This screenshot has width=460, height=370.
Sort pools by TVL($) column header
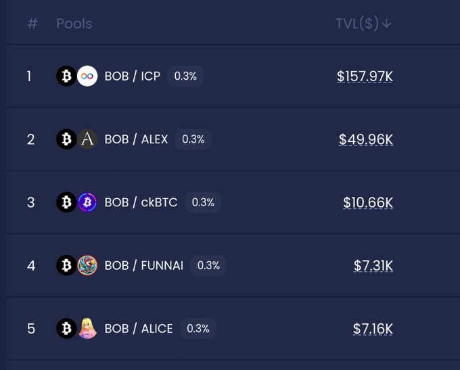pyautogui.click(x=358, y=24)
